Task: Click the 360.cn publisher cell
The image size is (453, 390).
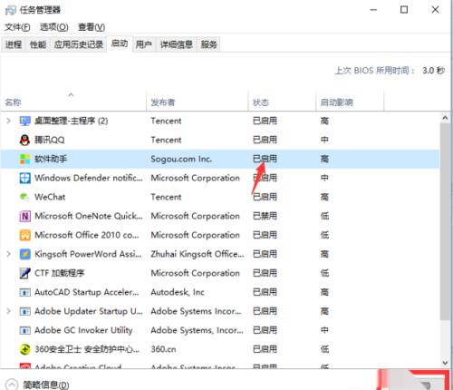Action: click(163, 349)
